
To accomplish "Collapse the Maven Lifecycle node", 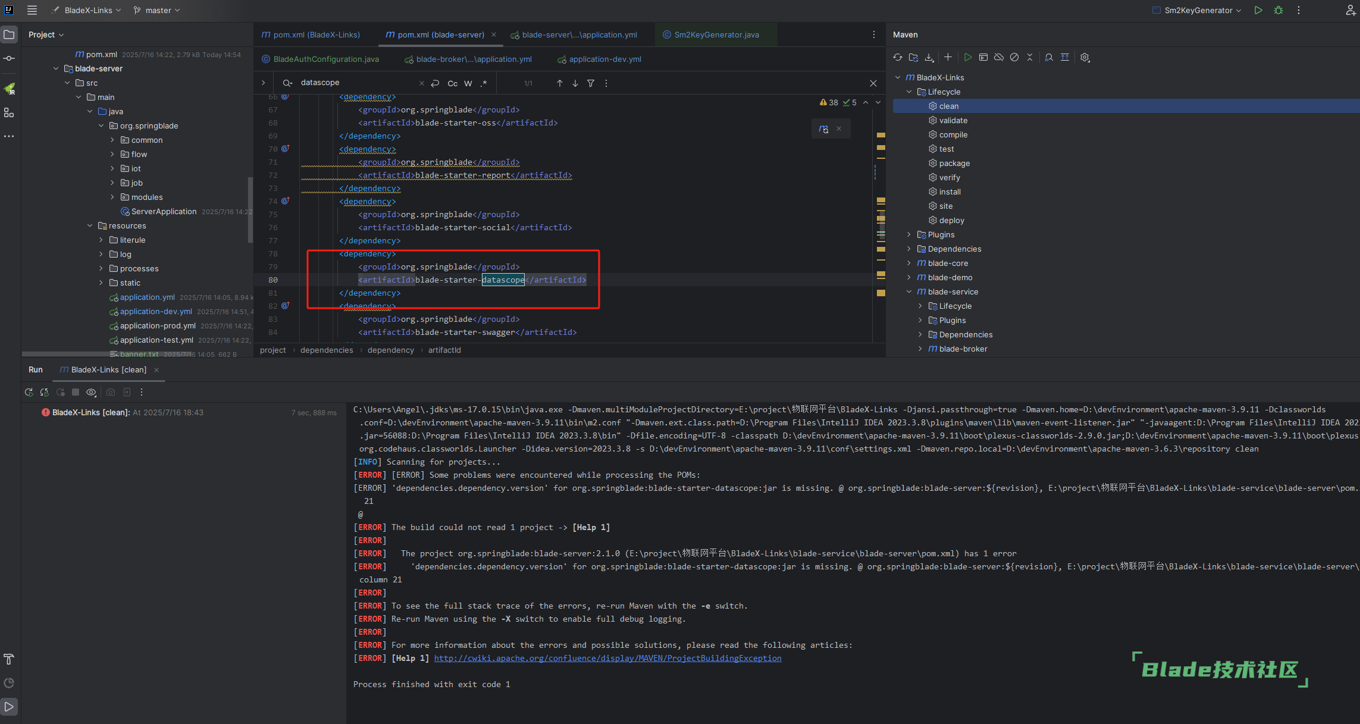I will [909, 92].
